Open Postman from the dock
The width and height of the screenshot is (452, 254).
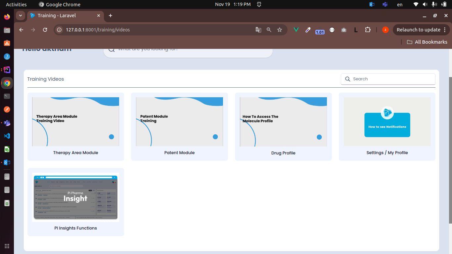tap(7, 109)
